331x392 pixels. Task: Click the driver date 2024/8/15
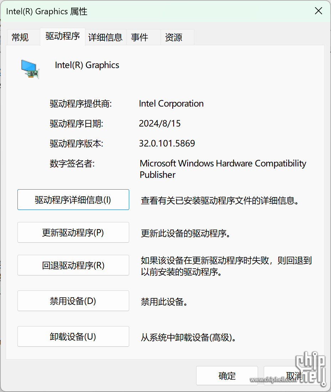pos(160,124)
